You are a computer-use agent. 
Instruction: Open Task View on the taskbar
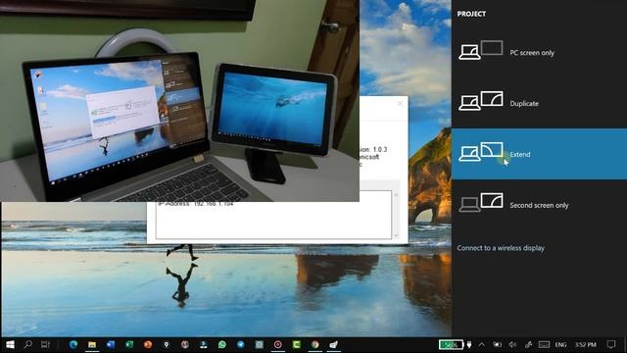pyautogui.click(x=45, y=344)
